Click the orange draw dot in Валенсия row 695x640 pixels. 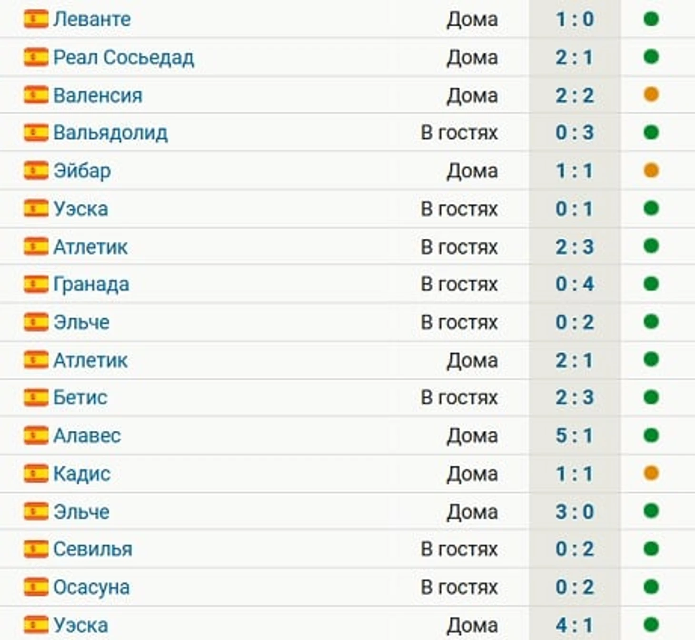point(651,94)
